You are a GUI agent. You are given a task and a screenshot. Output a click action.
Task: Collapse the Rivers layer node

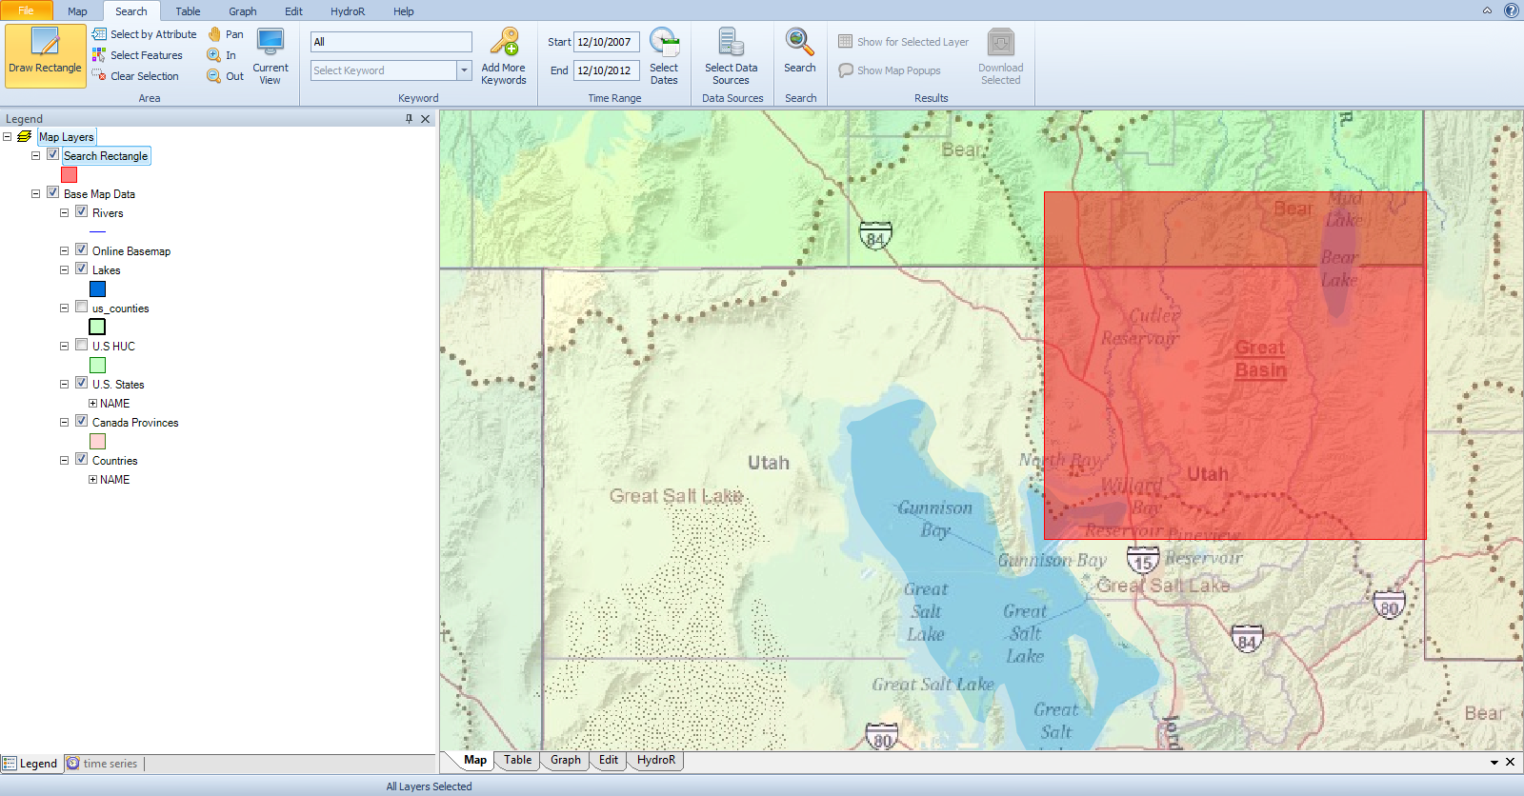65,213
